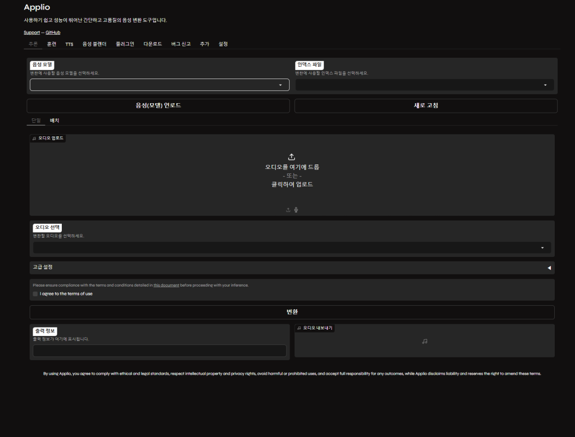Click the large upload arrow icon in drop area
Image resolution: width=575 pixels, height=437 pixels.
pyautogui.click(x=291, y=157)
